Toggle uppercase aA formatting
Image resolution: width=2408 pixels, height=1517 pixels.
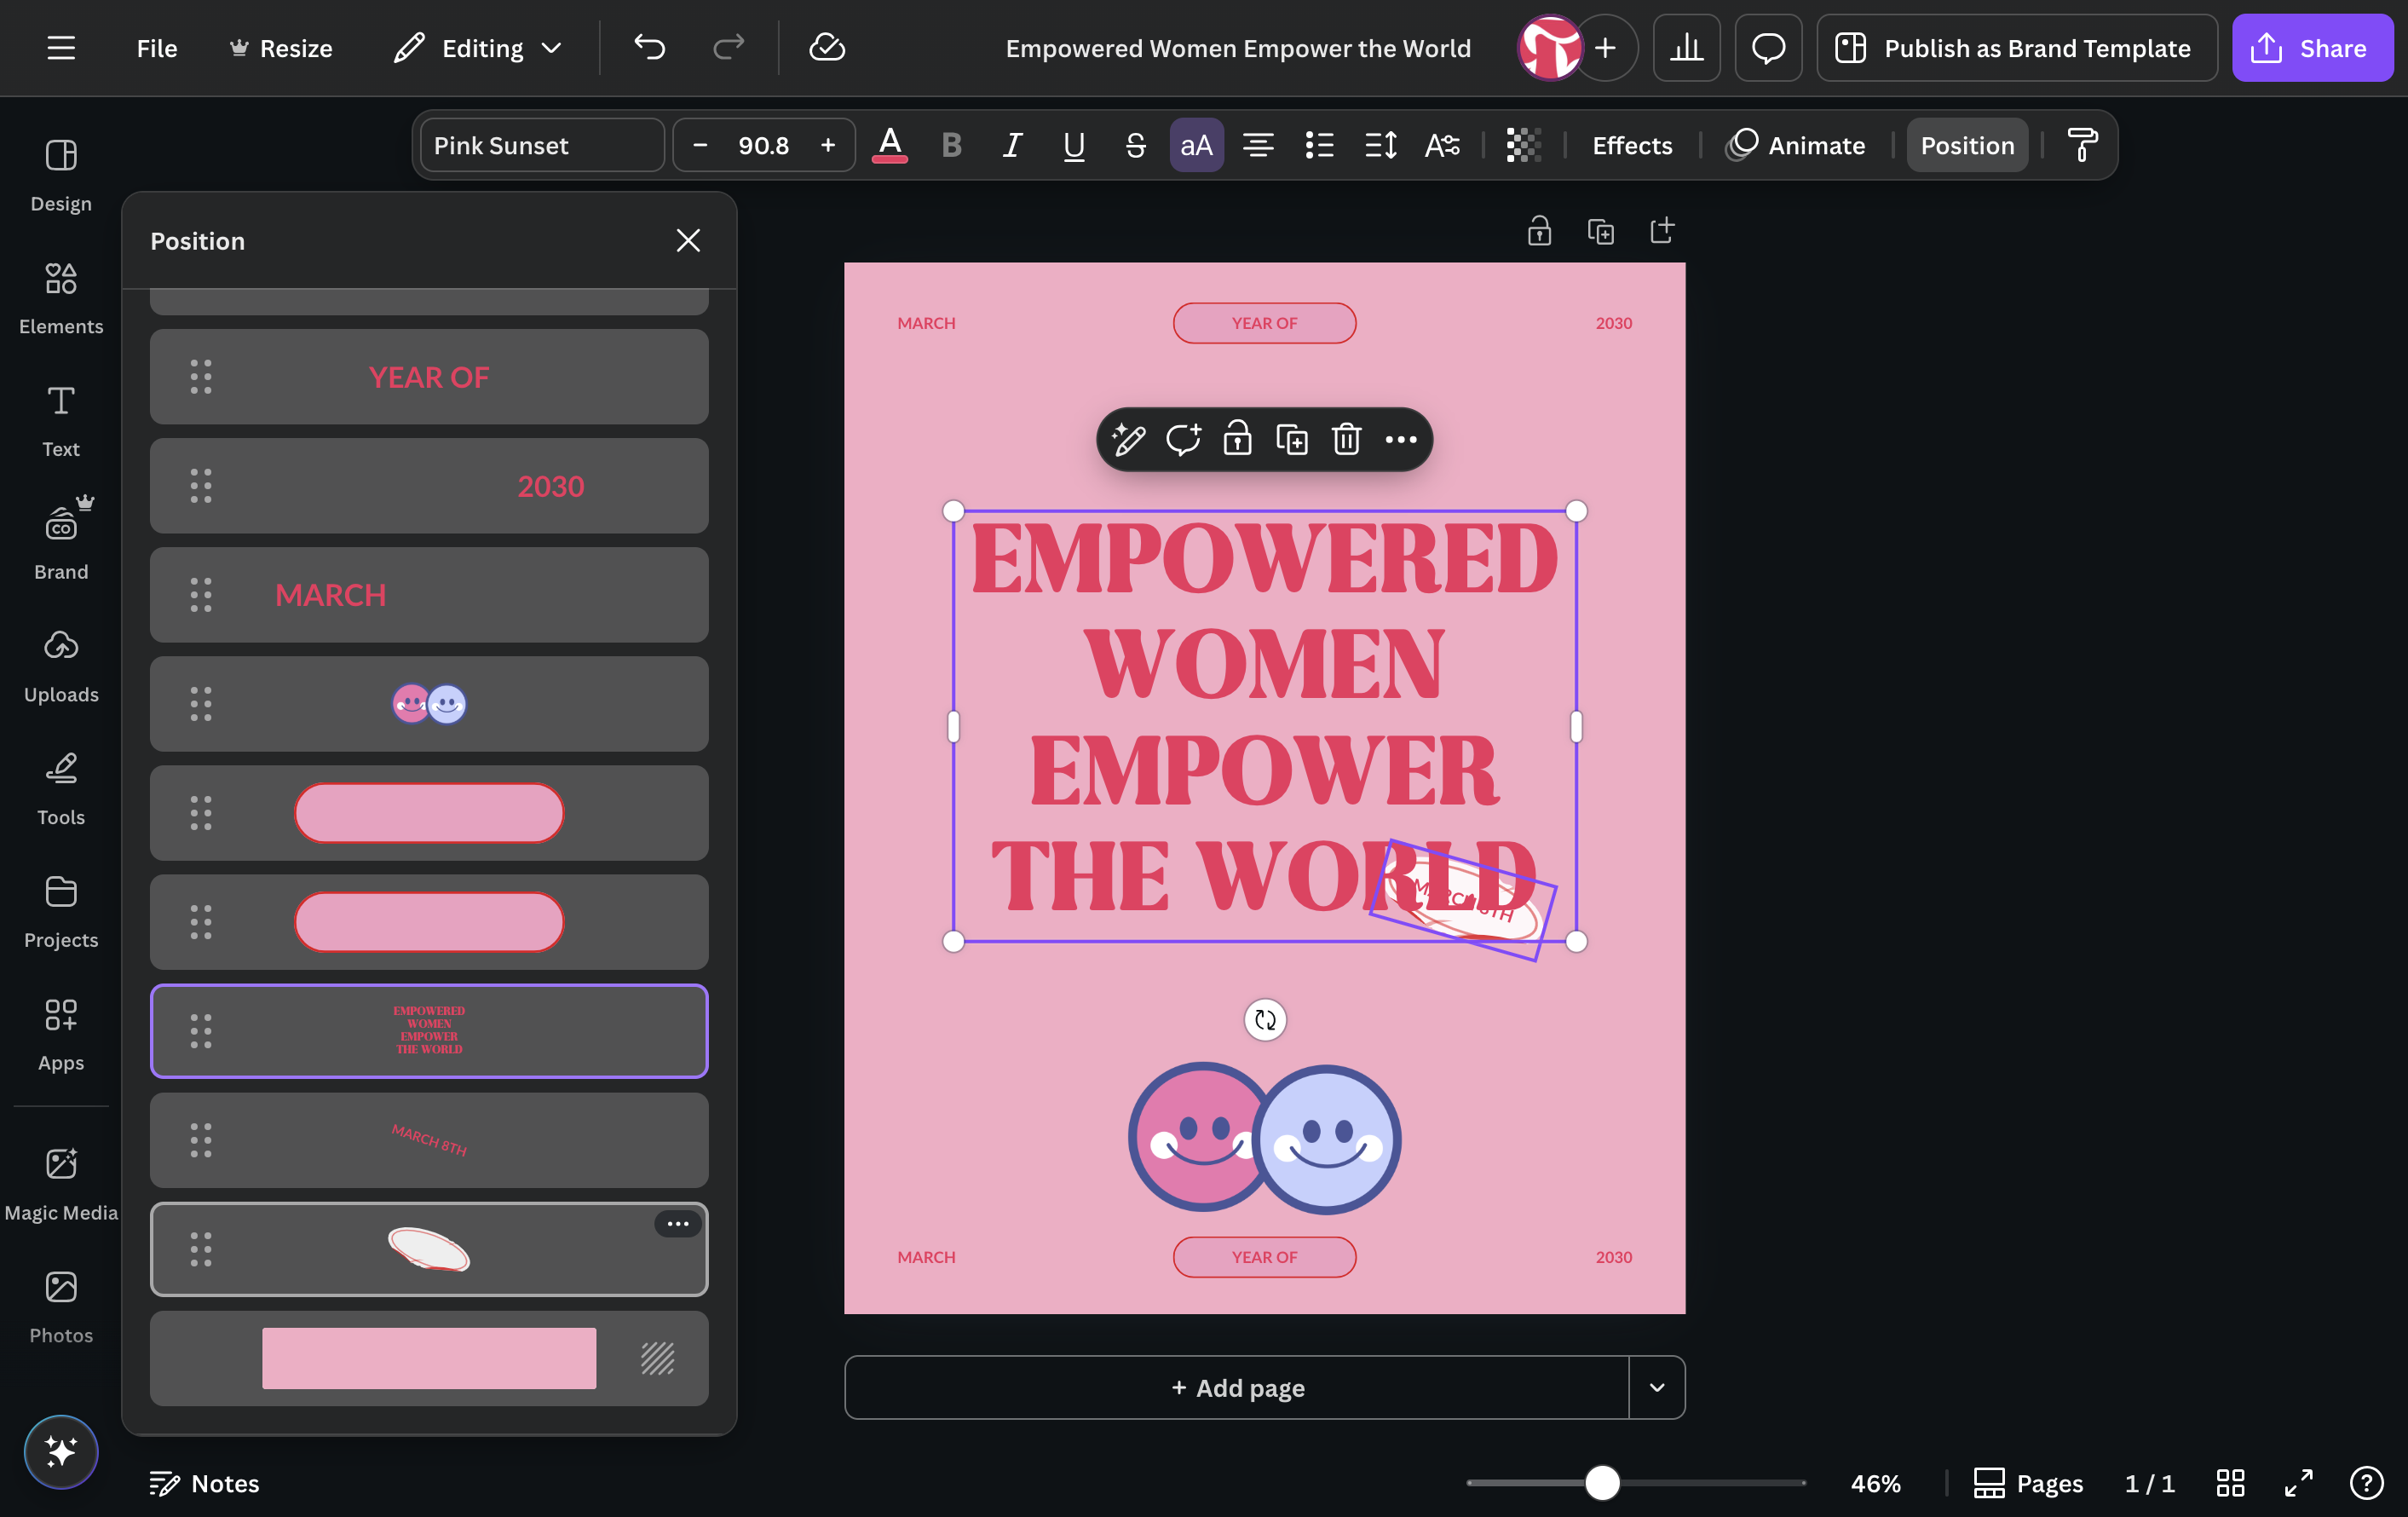click(x=1196, y=145)
